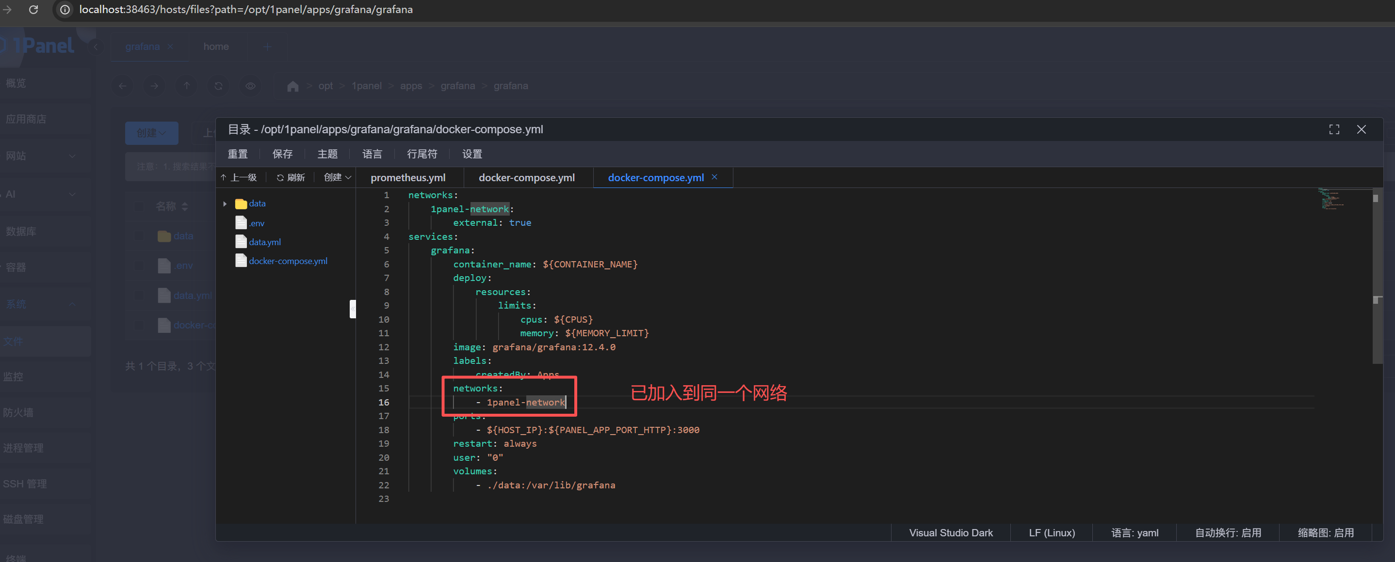Open the .env file icon in tree
The width and height of the screenshot is (1395, 562).
tap(241, 222)
